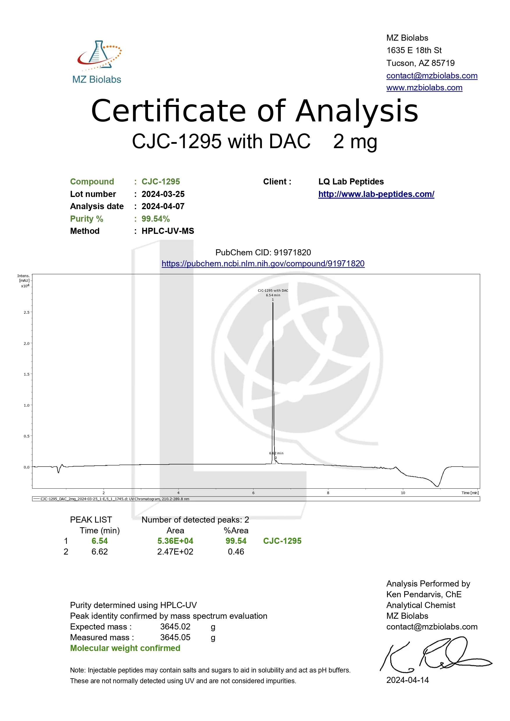The image size is (510, 721).
Task: Click the 99.54% purity value
Action: [156, 219]
